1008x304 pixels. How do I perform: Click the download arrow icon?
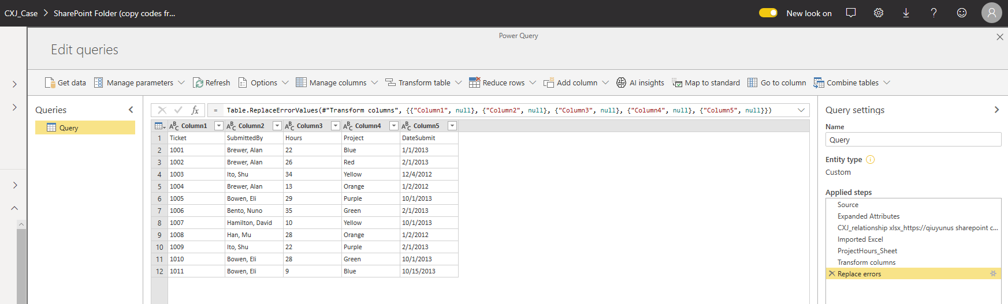pyautogui.click(x=906, y=13)
